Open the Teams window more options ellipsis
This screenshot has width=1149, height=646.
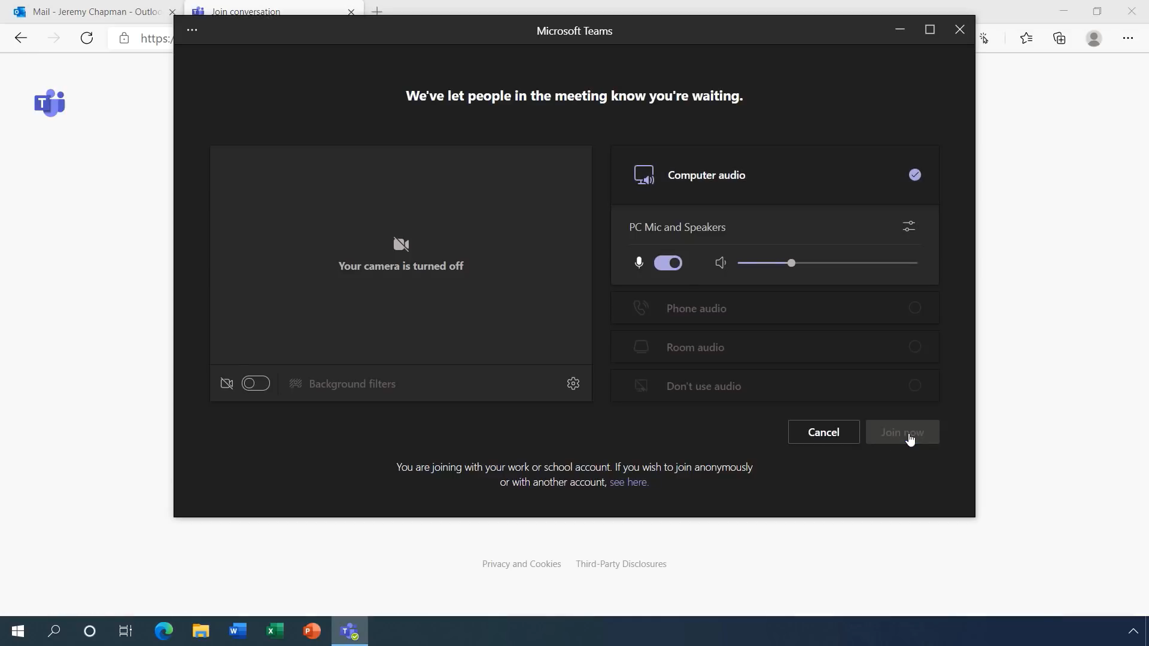coord(191,30)
